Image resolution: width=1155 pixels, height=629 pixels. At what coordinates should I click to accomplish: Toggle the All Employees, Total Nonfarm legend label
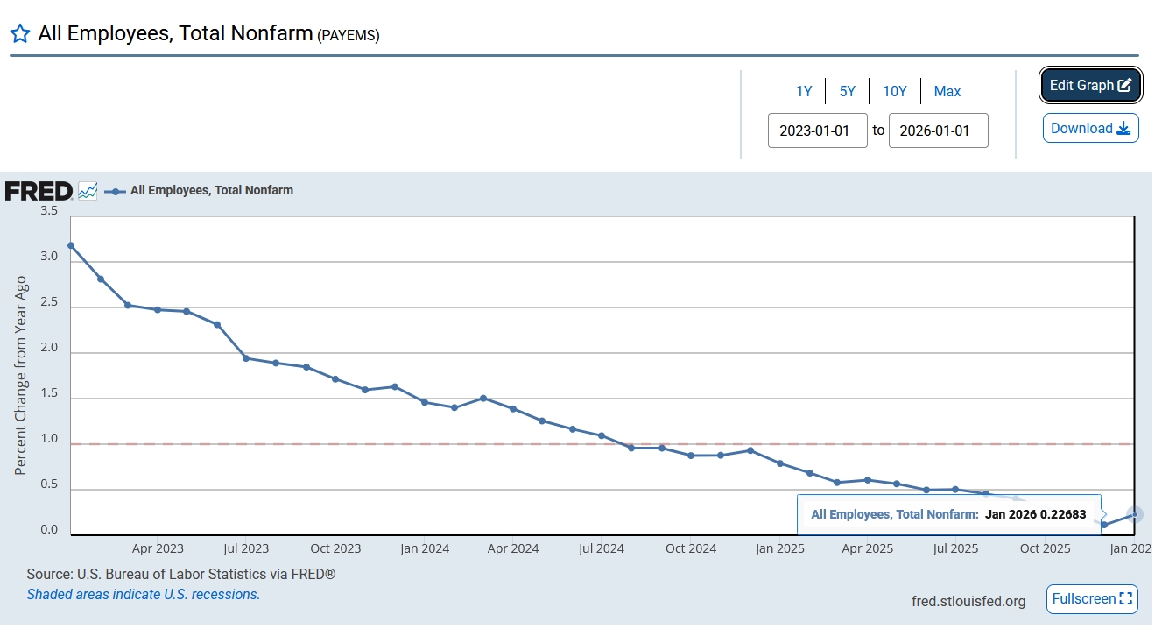click(x=211, y=190)
